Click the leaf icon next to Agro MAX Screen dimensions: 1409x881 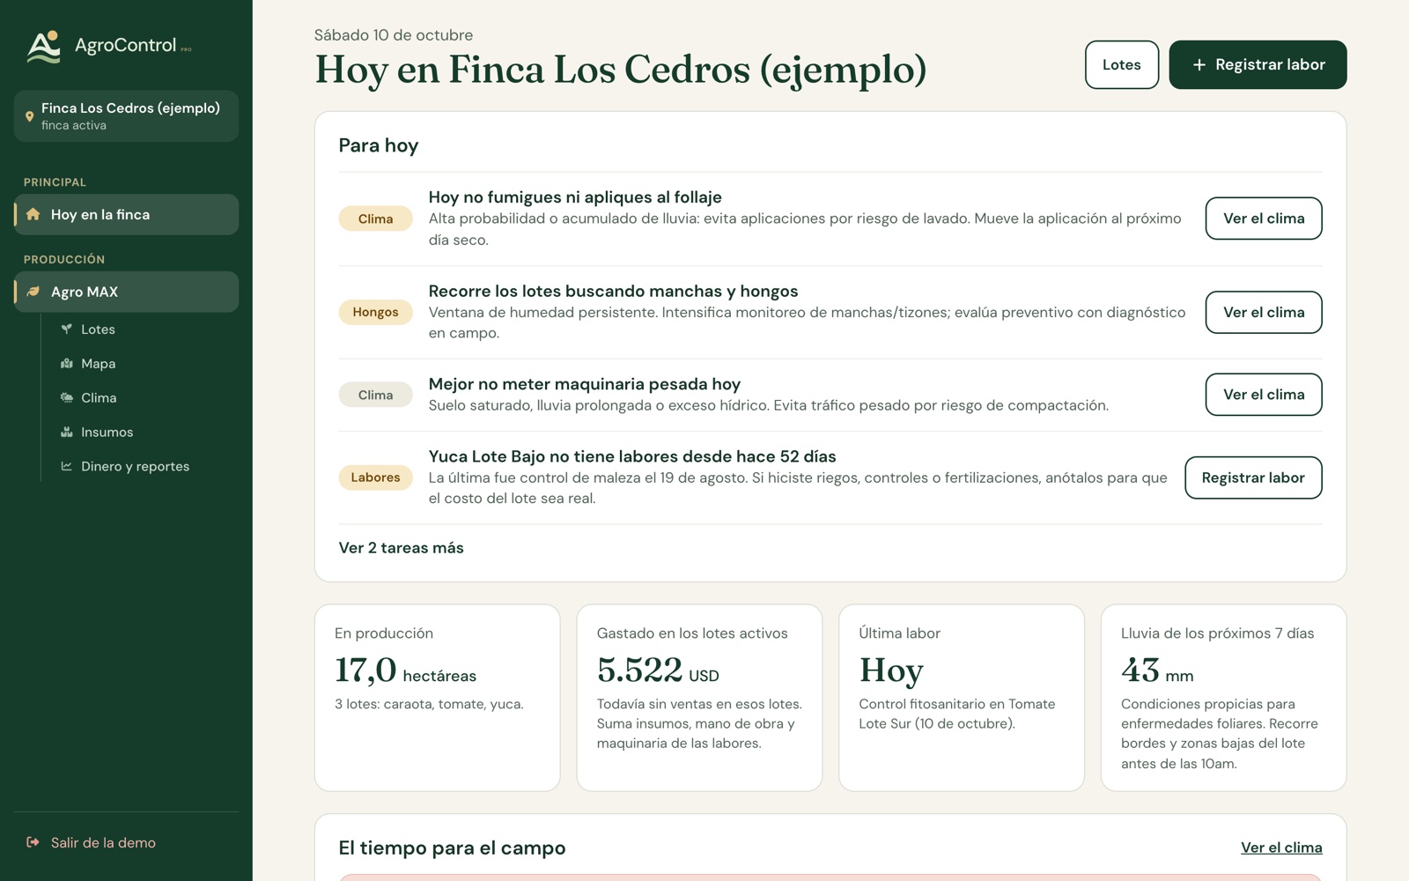point(33,292)
